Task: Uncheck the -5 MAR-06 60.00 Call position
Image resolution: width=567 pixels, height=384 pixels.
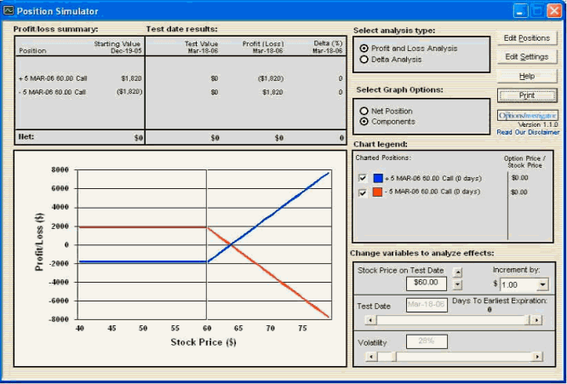Action: click(x=364, y=192)
